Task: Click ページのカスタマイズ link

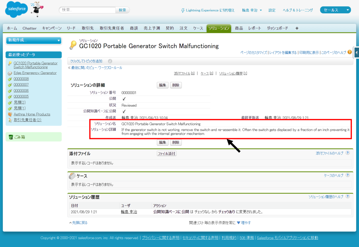Action: click(x=254, y=53)
